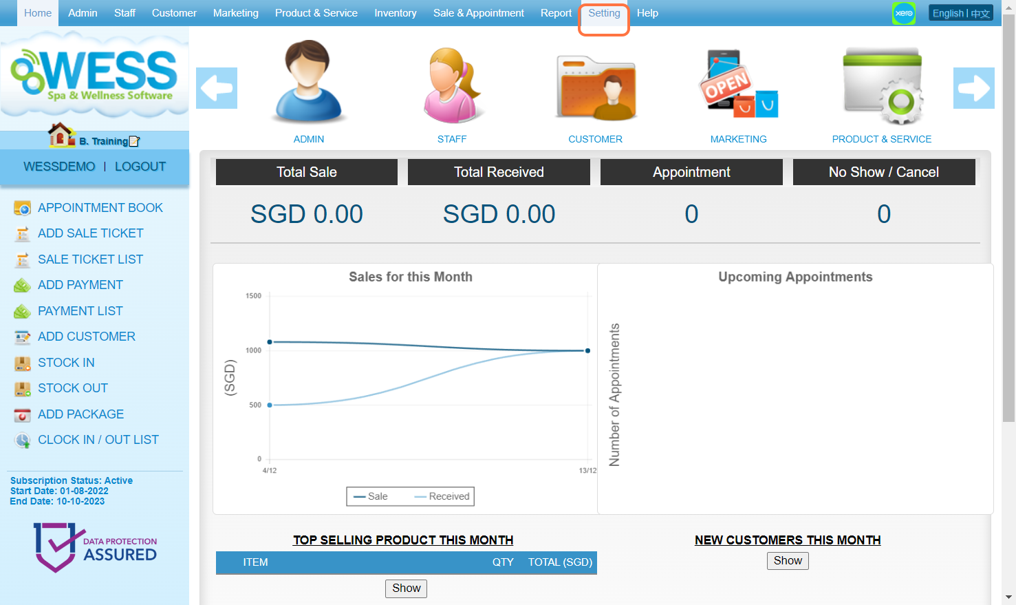Click the Xero integration icon

coord(903,13)
